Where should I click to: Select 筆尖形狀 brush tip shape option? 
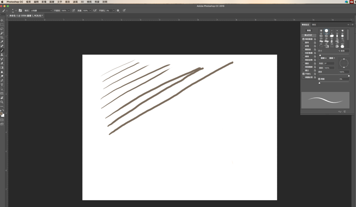pos(309,35)
